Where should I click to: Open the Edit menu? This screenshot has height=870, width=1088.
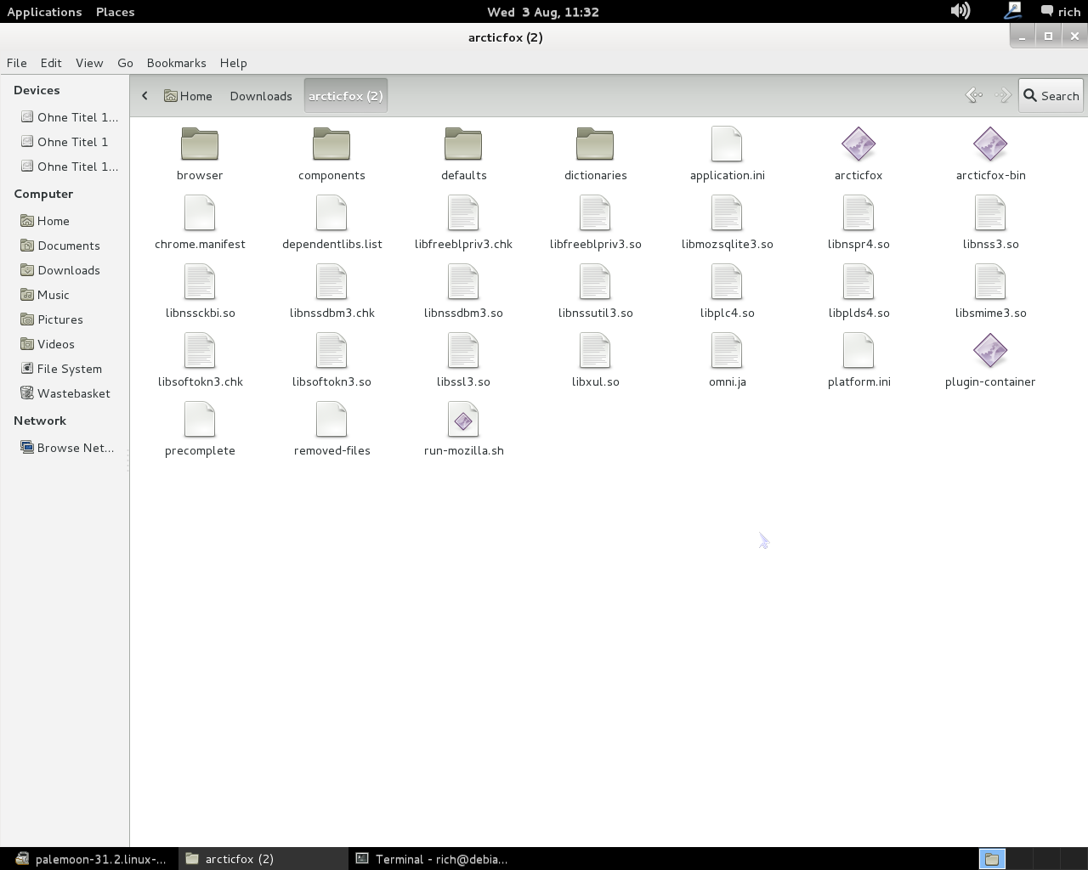[51, 63]
